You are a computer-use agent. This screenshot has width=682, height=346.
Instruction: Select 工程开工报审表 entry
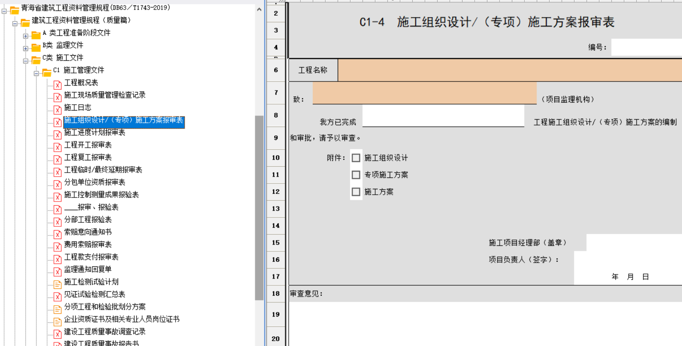pos(88,145)
